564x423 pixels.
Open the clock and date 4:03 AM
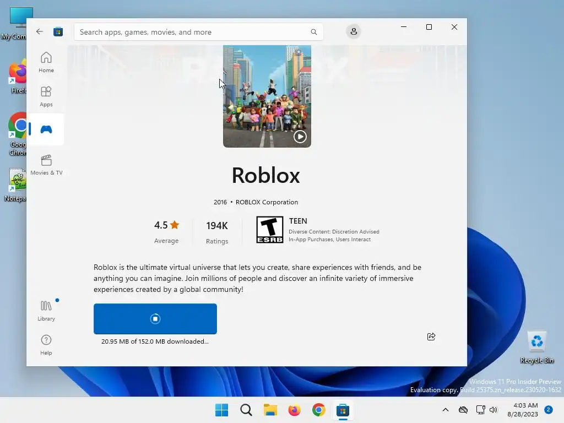click(x=523, y=410)
